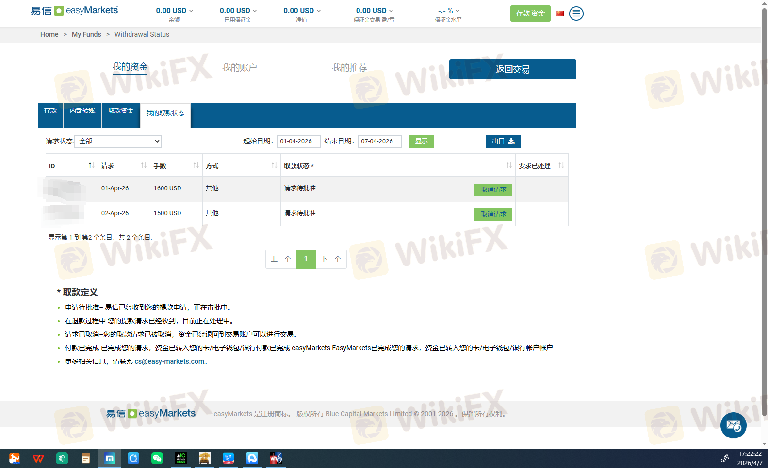
Task: Select page 1 in pagination
Action: point(306,259)
